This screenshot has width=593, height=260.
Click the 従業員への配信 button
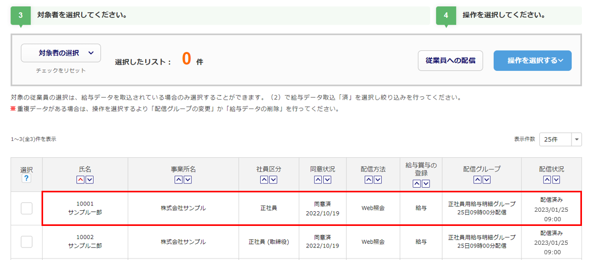[x=451, y=60]
